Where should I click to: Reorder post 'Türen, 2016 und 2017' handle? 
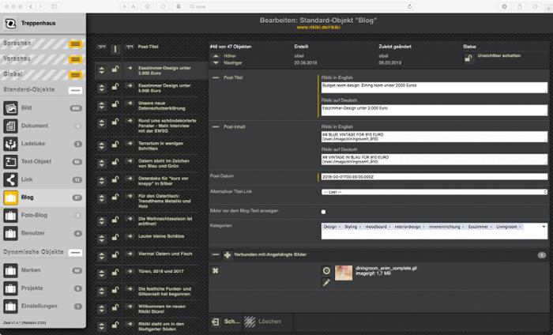click(x=102, y=273)
